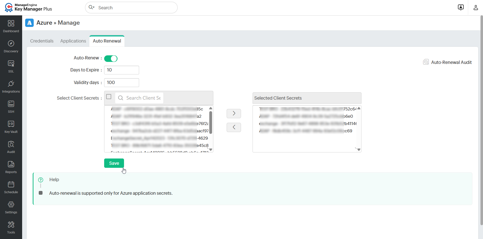Image resolution: width=483 pixels, height=239 pixels.
Task: Select available secret ending in e45c8
Action: point(159,145)
